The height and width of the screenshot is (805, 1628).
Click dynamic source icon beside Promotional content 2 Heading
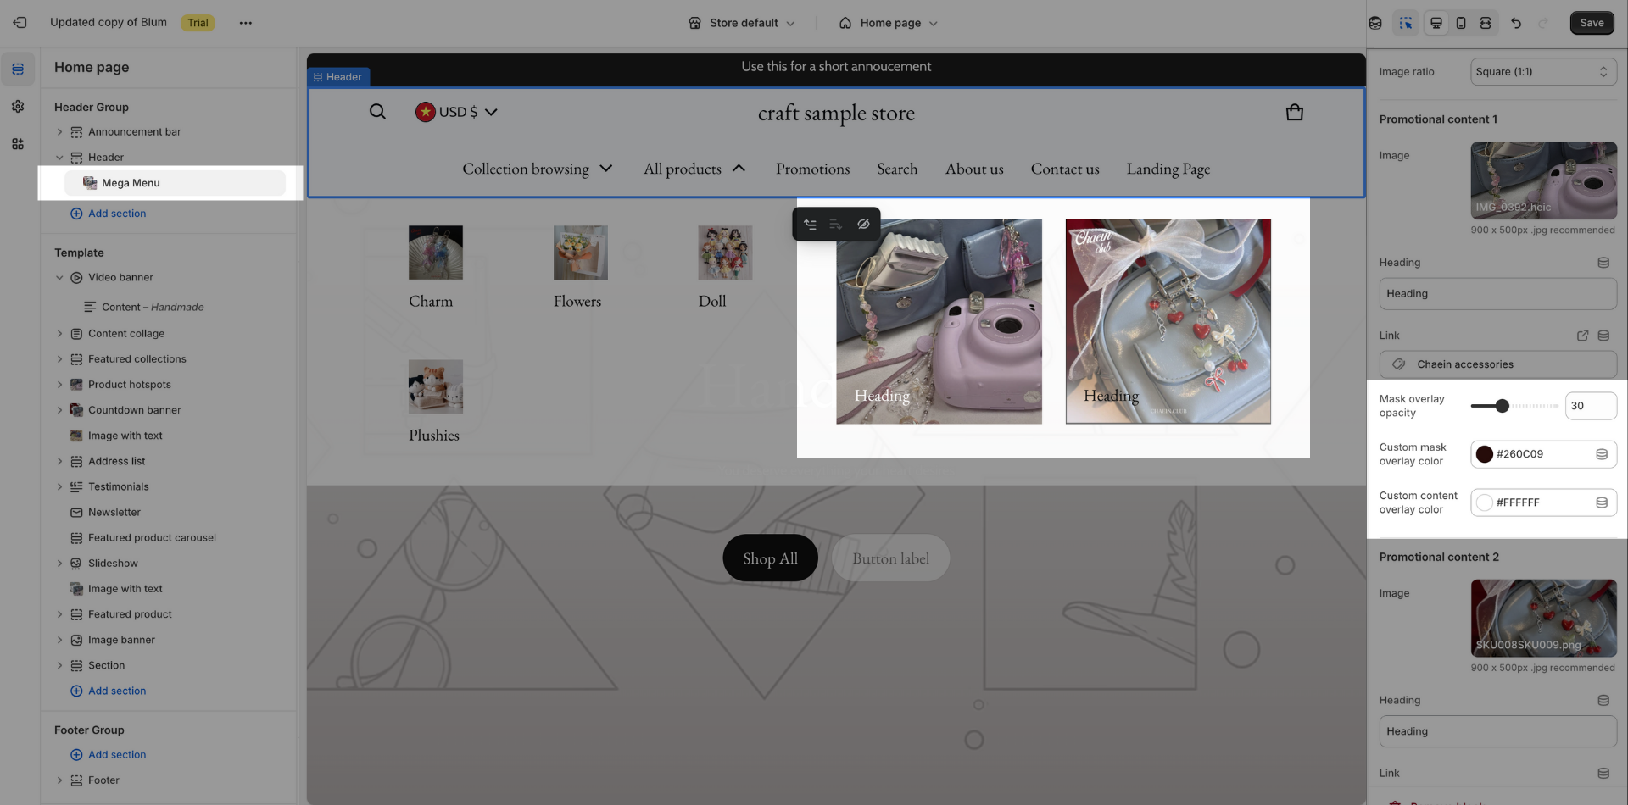pyautogui.click(x=1603, y=701)
